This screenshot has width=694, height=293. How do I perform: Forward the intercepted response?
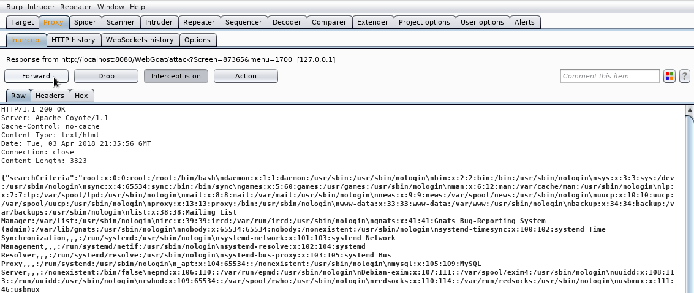click(36, 76)
